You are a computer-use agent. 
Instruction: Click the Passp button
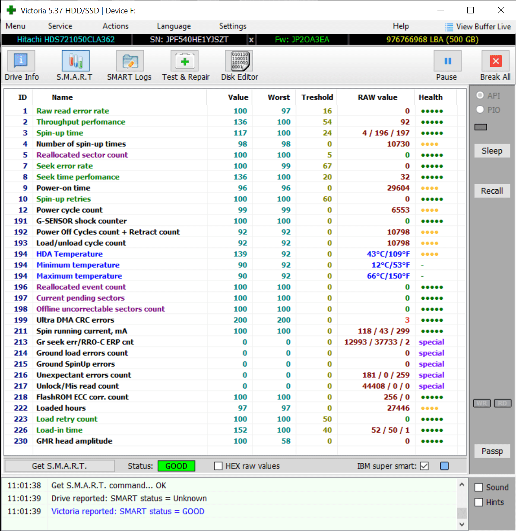click(x=492, y=451)
